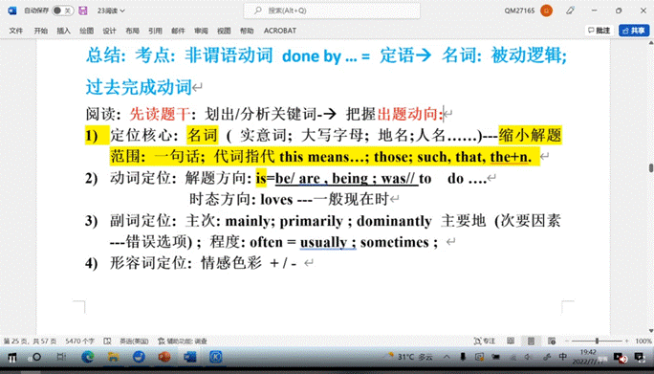This screenshot has width=654, height=374.
Task: Open the Windows Start menu
Action: tap(11, 358)
